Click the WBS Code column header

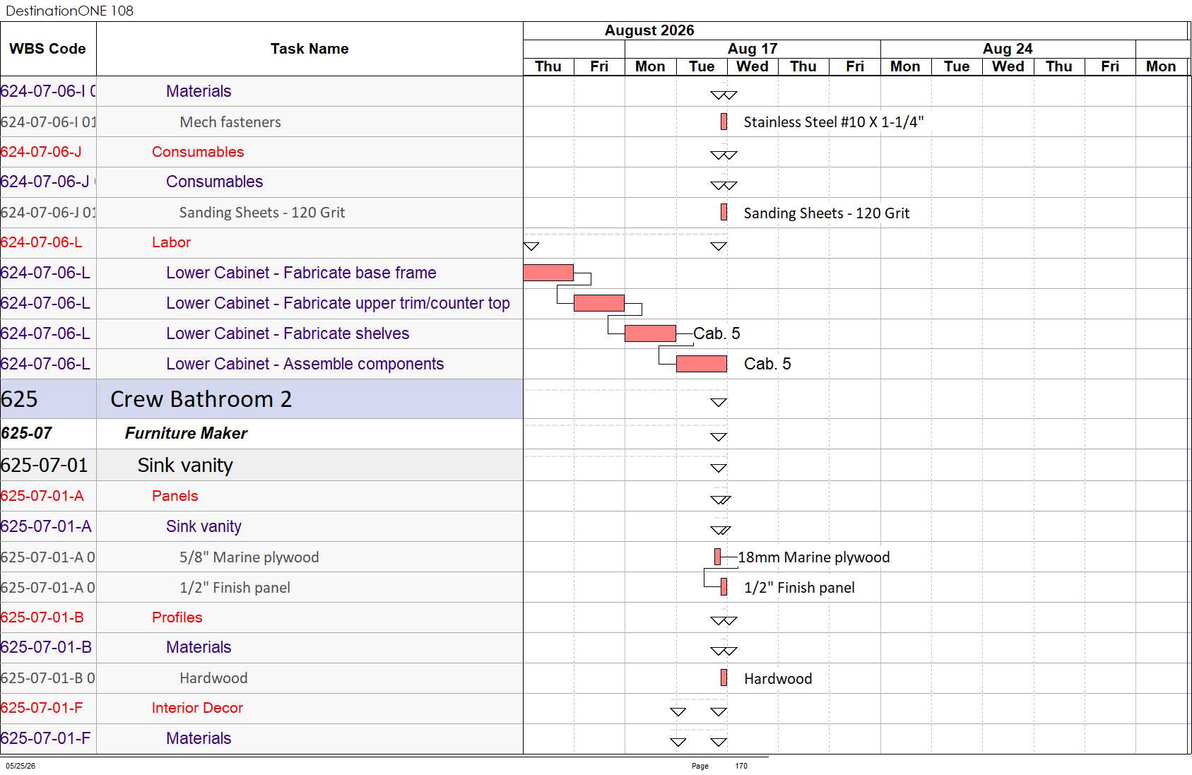(47, 49)
